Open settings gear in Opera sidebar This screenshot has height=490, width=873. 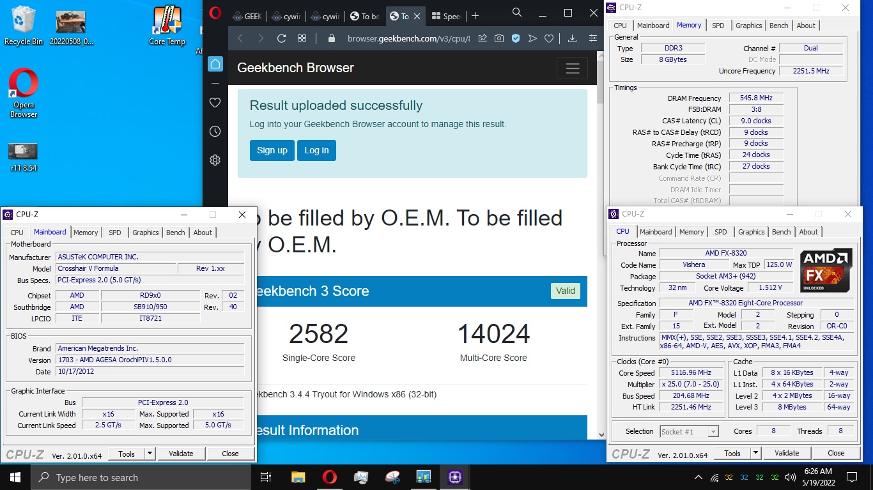tap(215, 160)
